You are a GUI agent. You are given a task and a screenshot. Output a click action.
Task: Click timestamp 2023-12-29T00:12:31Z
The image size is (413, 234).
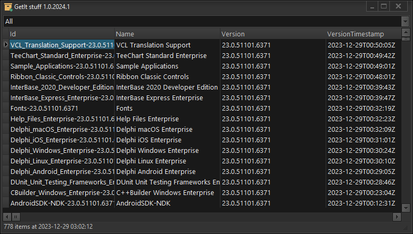pyautogui.click(x=361, y=203)
